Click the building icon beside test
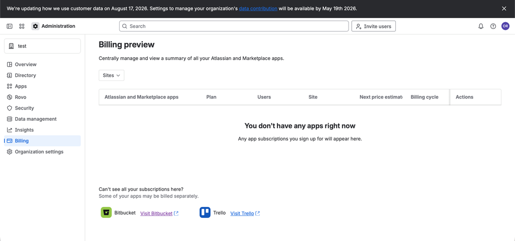 [11, 46]
